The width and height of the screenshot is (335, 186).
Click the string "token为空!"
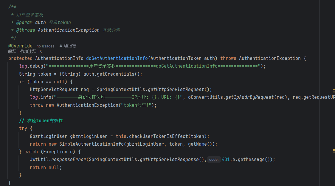coord(136,105)
